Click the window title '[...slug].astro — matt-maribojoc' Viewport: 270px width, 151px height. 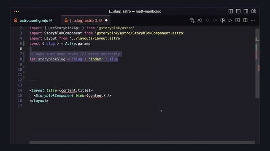pos(135,11)
